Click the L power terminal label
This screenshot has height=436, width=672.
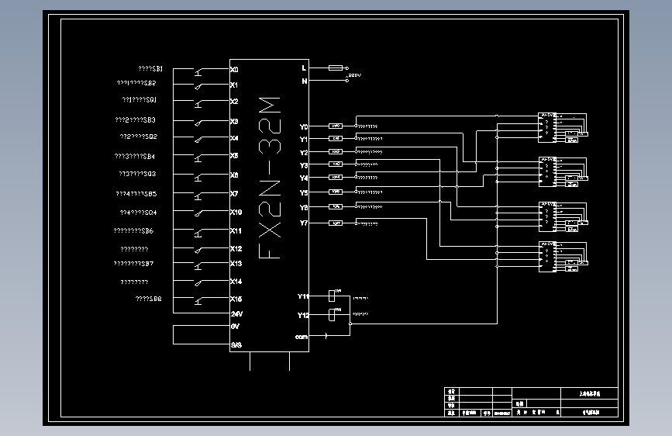tap(304, 67)
